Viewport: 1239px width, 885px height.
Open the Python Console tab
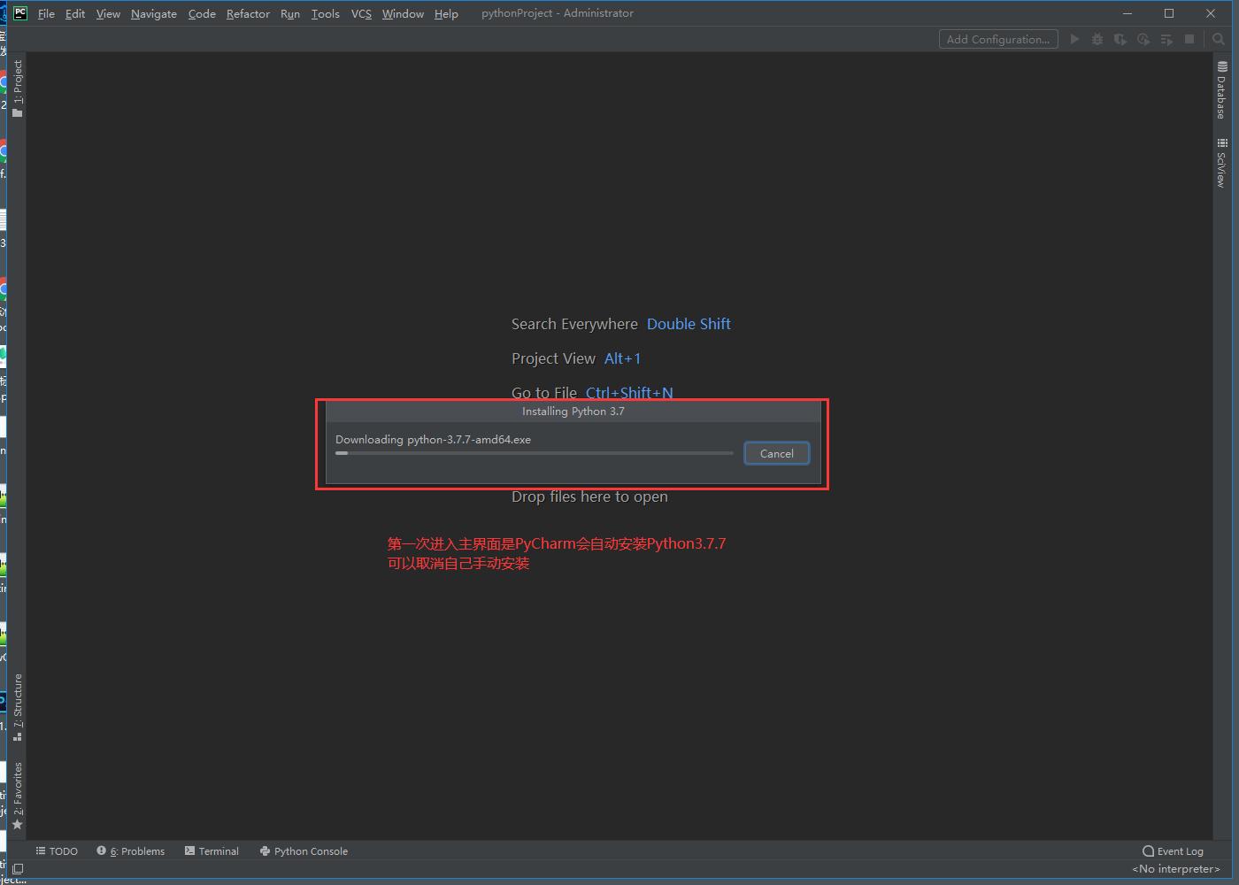(x=304, y=851)
